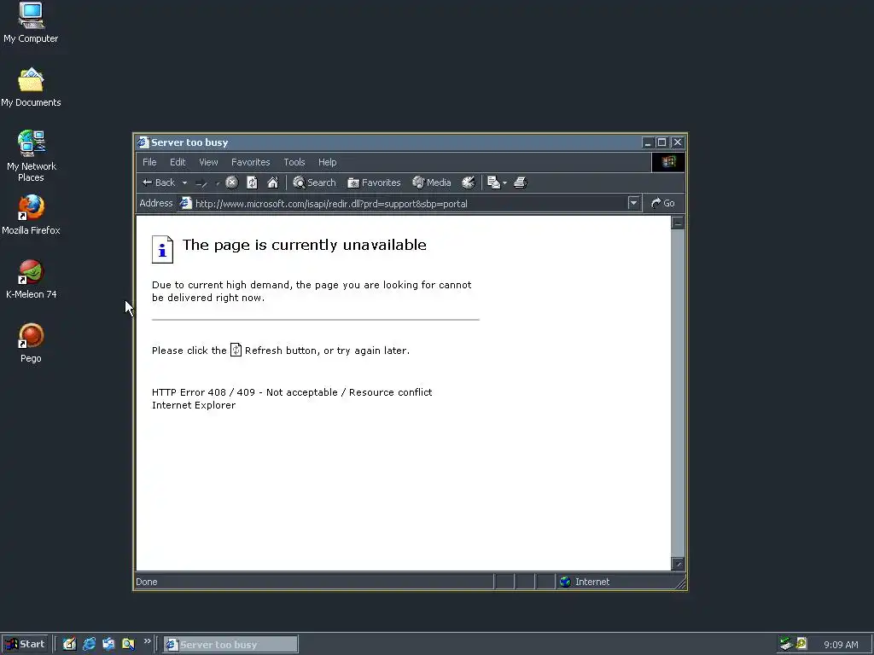Viewport: 874px width, 655px height.
Task: Open the Favorites menu in menu bar
Action: click(x=250, y=162)
